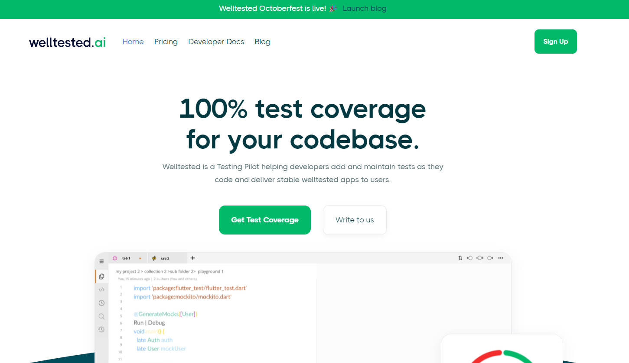Follow the Launch blog banner link
The height and width of the screenshot is (363, 629).
(365, 9)
